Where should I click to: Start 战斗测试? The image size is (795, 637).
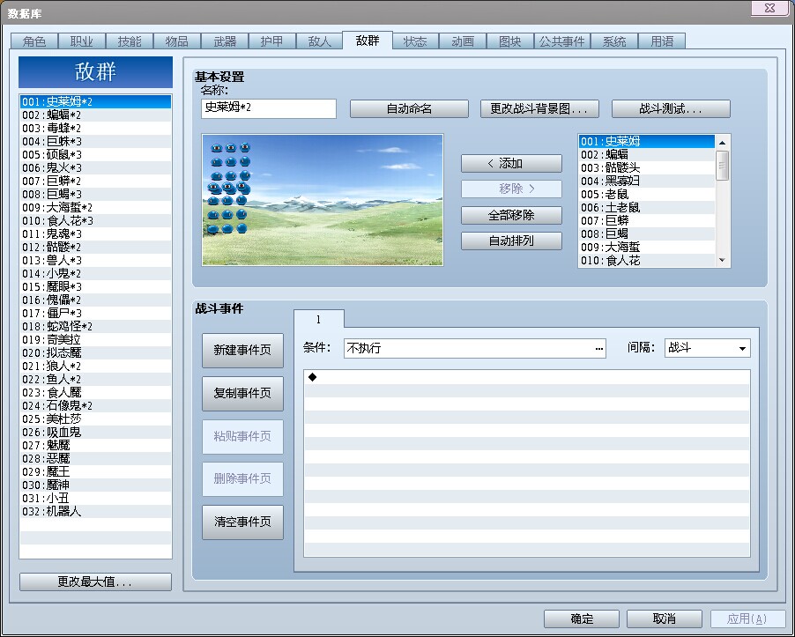(671, 108)
